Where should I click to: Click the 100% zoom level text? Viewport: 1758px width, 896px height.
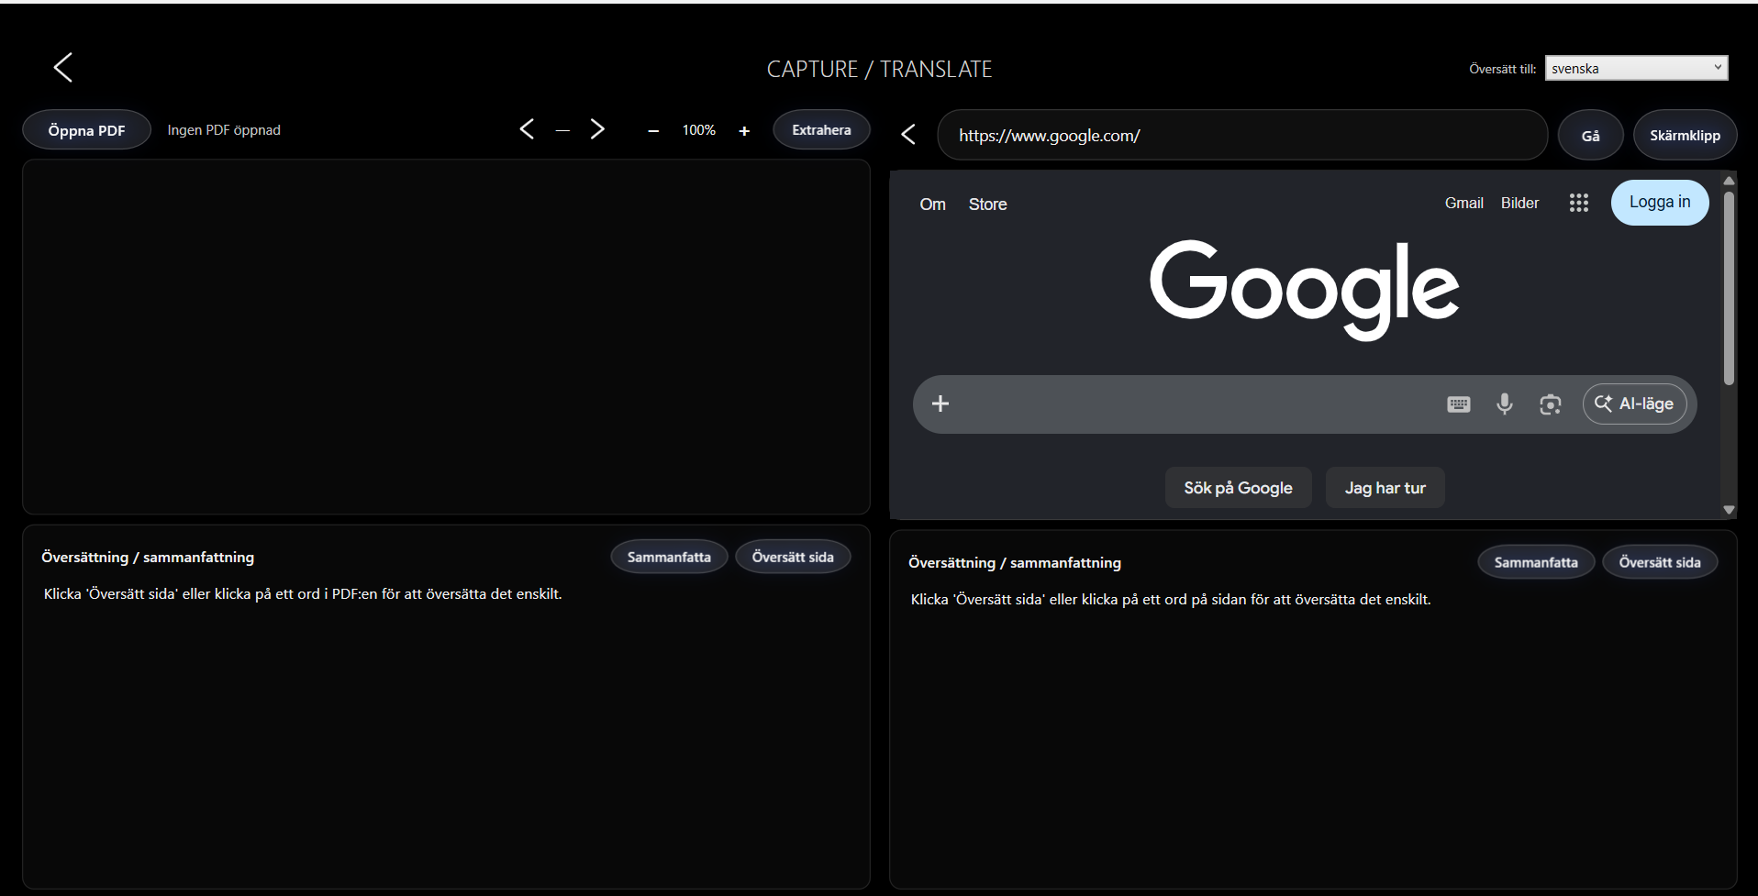(x=698, y=130)
